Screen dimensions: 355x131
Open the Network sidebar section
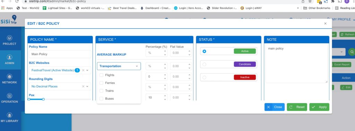9,79
